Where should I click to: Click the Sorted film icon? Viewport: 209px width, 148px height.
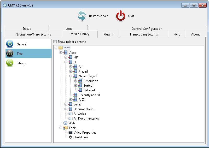tap(80, 85)
